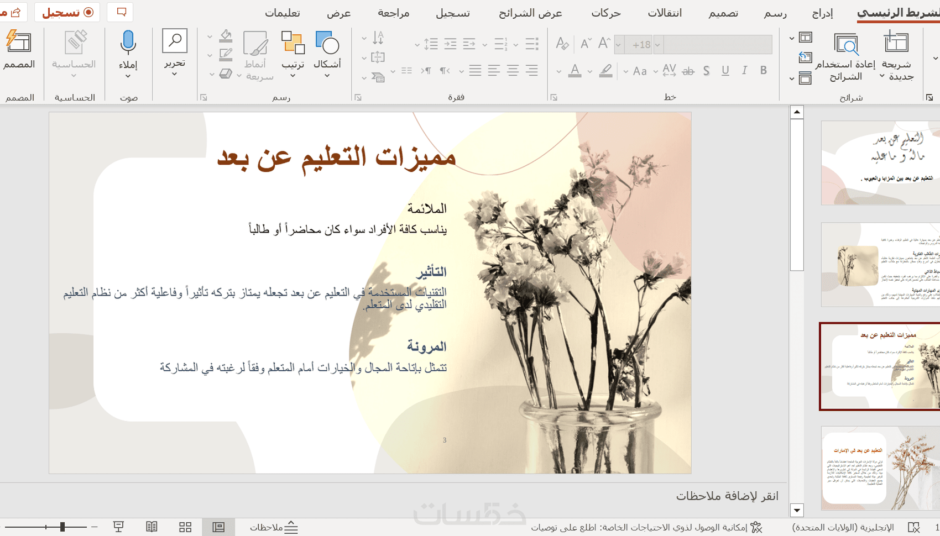Open the Designer (المصمم) pane
Viewport: 940px width, 536px height.
coord(19,50)
